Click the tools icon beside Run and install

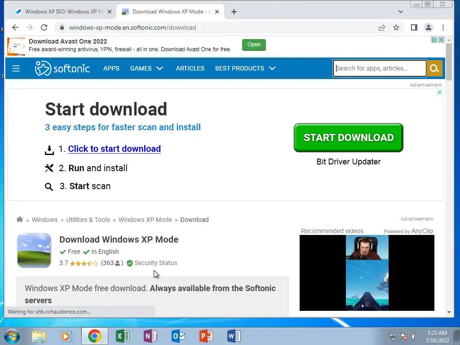[49, 168]
